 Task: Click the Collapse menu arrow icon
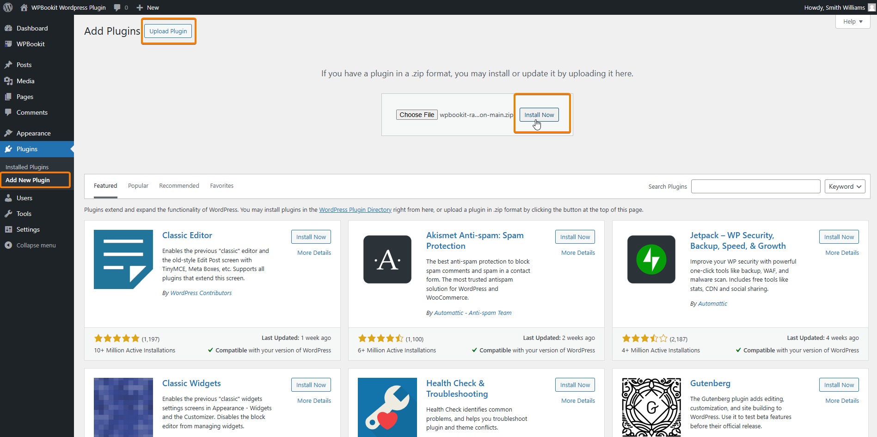pyautogui.click(x=8, y=245)
